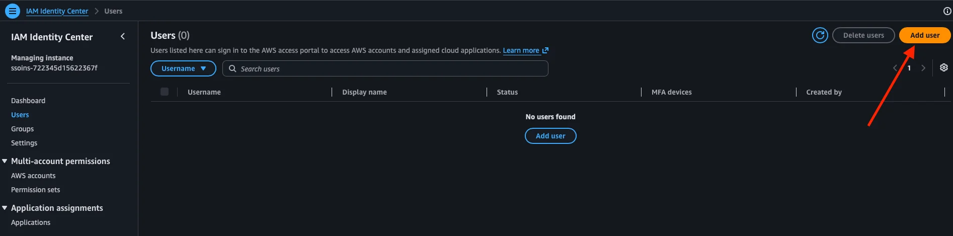Go to previous page arrow
The image size is (953, 236).
click(x=895, y=68)
